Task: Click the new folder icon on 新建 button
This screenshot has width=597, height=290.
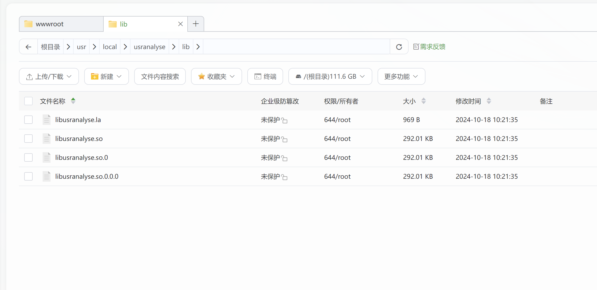Action: coord(94,76)
